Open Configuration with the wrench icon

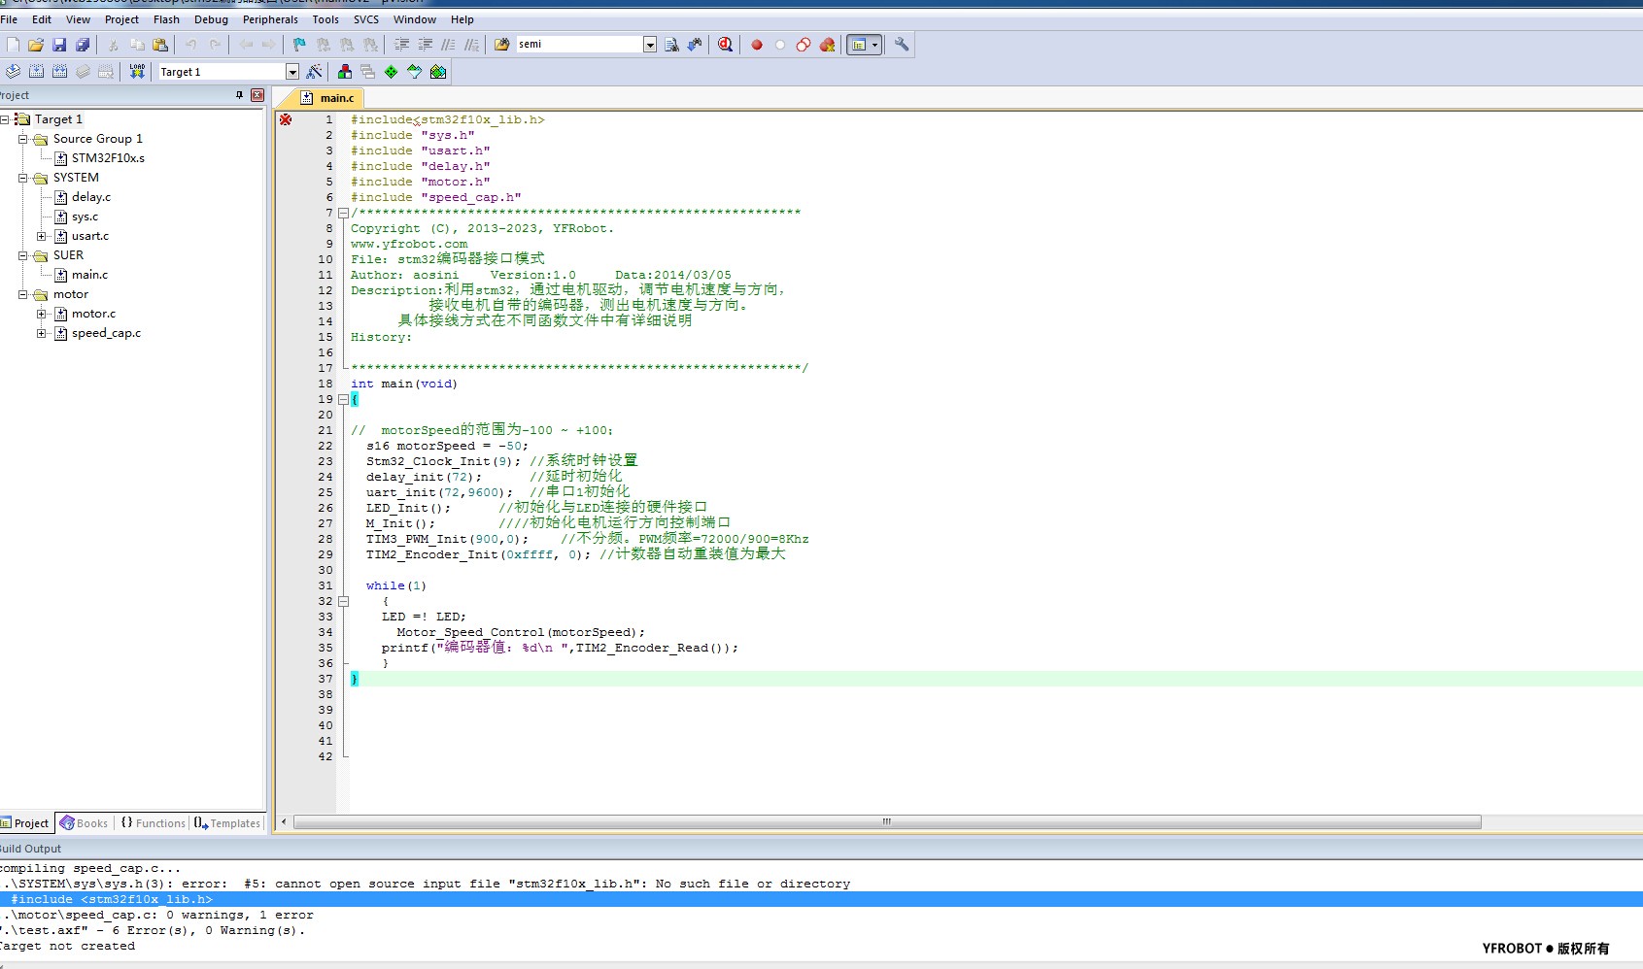pos(902,45)
